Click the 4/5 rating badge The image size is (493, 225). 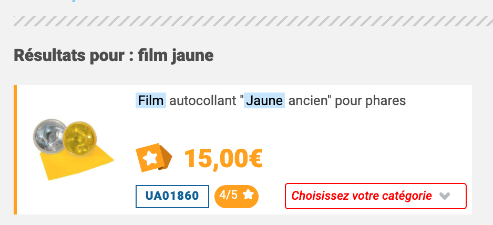coord(237,197)
